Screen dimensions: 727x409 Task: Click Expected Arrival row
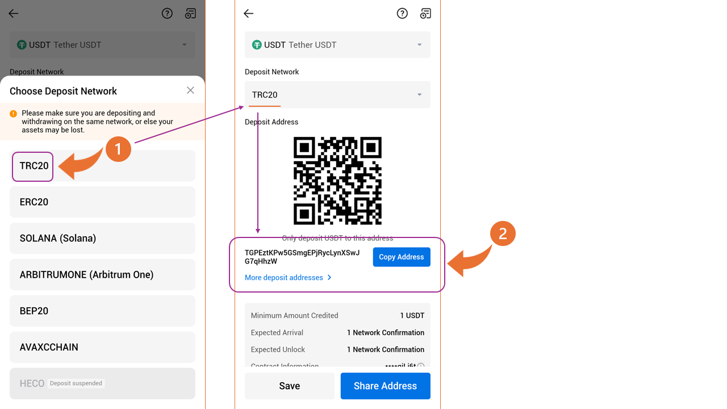tap(337, 333)
